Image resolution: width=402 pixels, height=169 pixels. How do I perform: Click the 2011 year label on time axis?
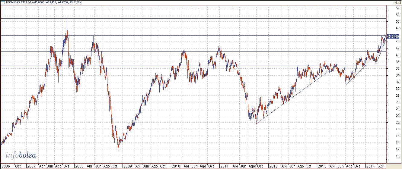224,166
